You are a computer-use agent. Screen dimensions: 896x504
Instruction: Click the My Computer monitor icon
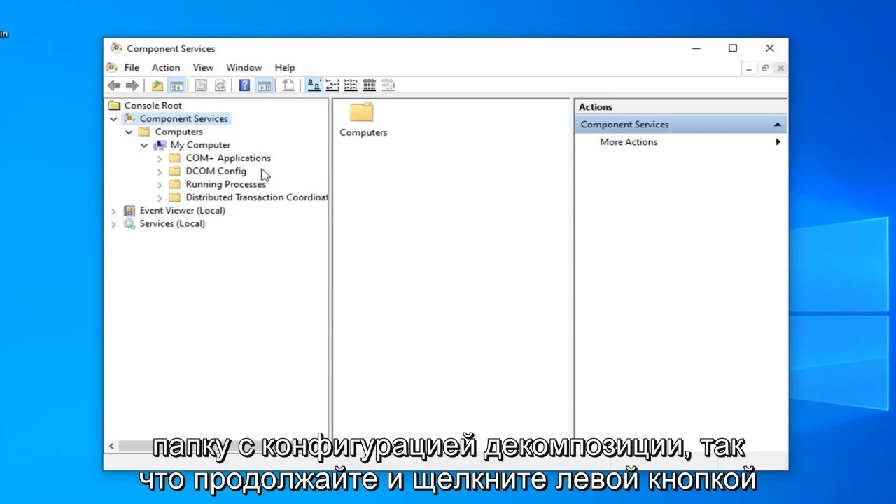coord(160,145)
